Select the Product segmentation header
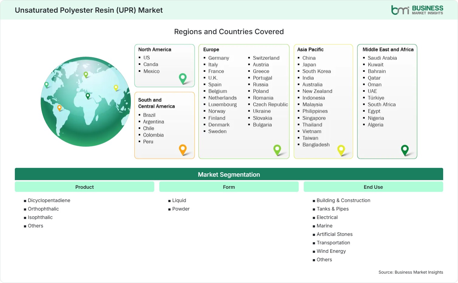This screenshot has height=283, width=458. tap(85, 187)
